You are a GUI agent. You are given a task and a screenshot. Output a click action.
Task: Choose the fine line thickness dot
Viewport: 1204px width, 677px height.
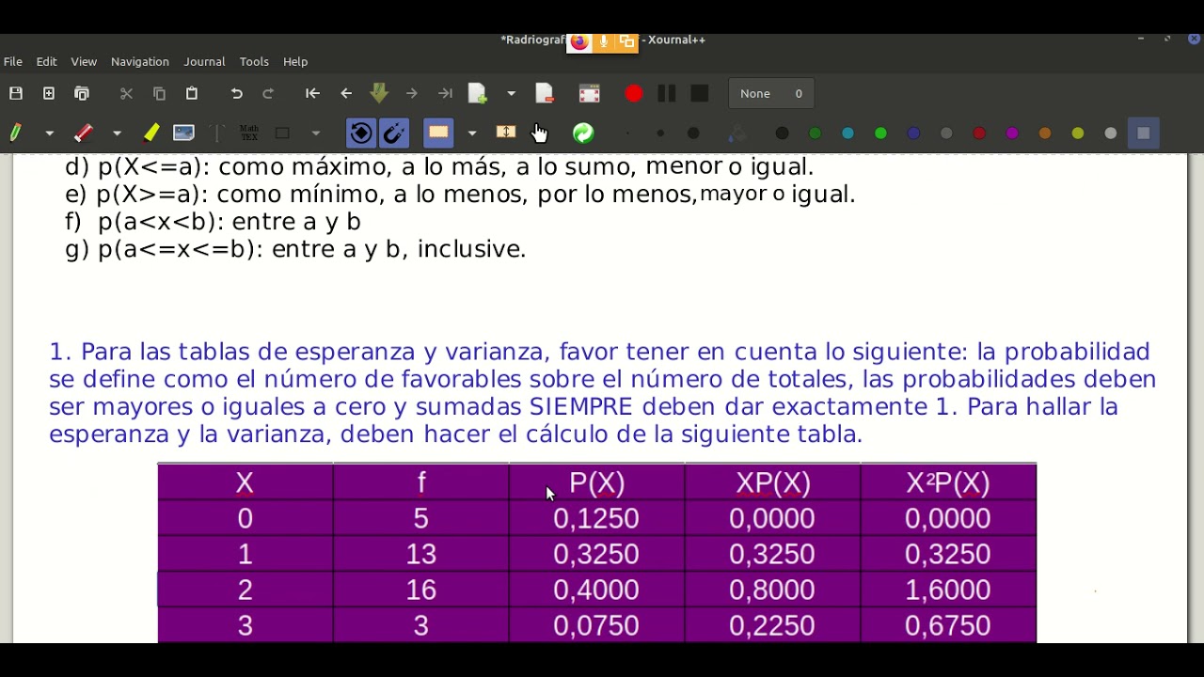(627, 133)
